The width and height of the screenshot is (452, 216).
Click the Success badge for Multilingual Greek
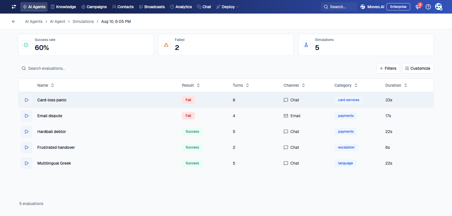[192, 163]
